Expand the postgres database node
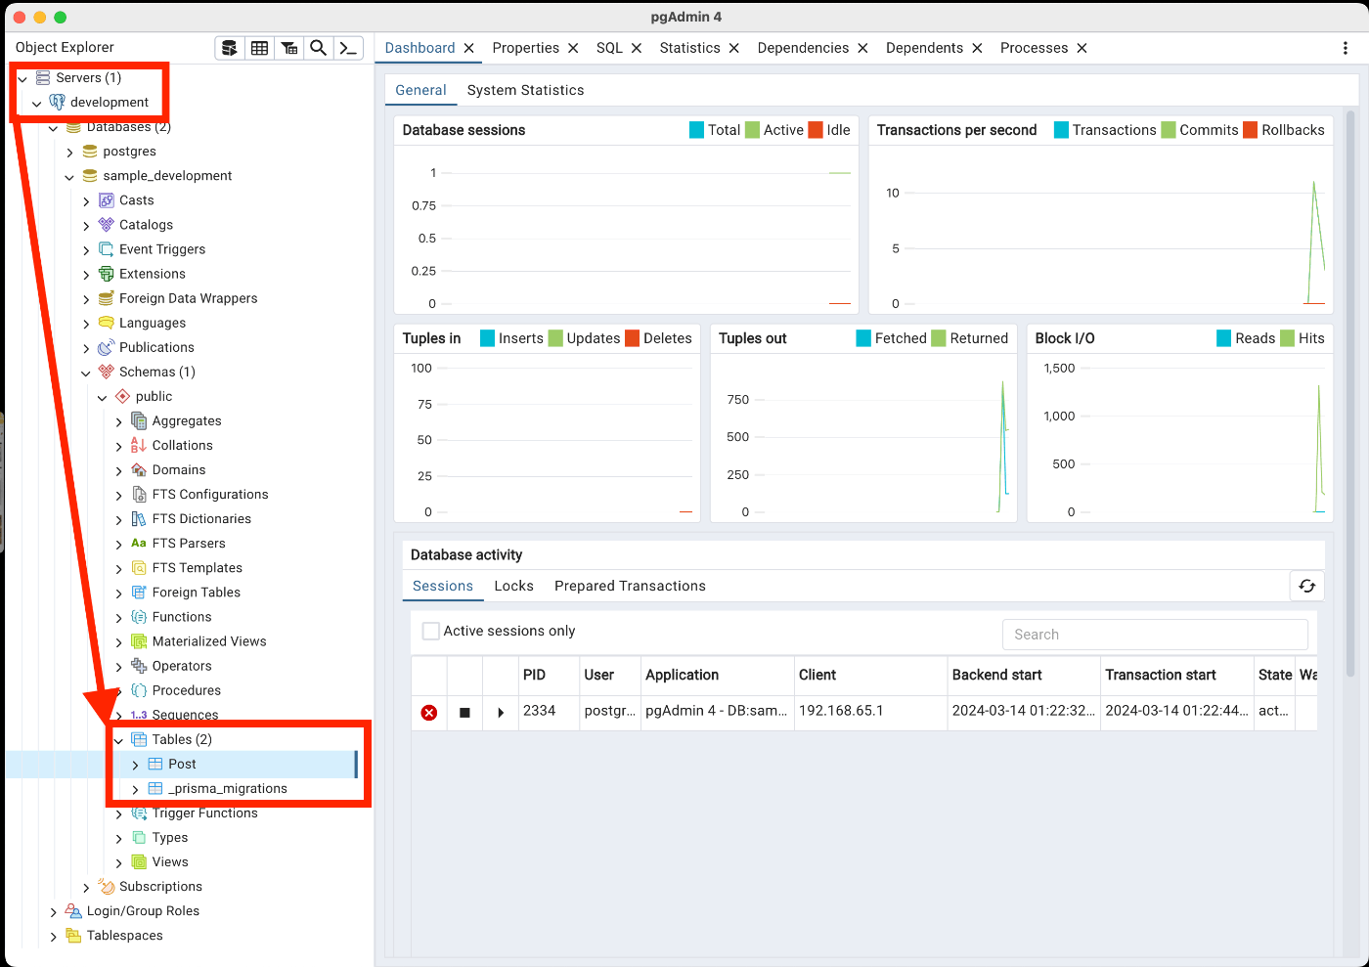This screenshot has height=967, width=1369. [x=69, y=153]
